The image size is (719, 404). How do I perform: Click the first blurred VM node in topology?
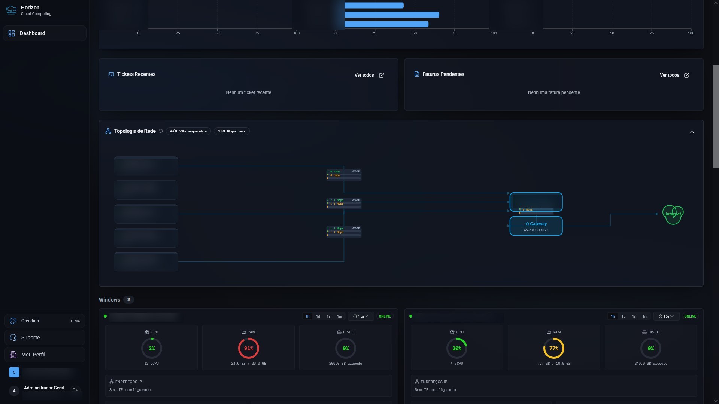click(x=146, y=166)
